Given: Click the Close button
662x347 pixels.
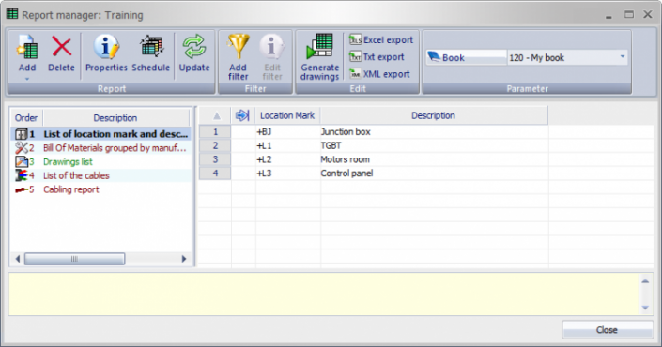Looking at the screenshot, I should click(607, 330).
